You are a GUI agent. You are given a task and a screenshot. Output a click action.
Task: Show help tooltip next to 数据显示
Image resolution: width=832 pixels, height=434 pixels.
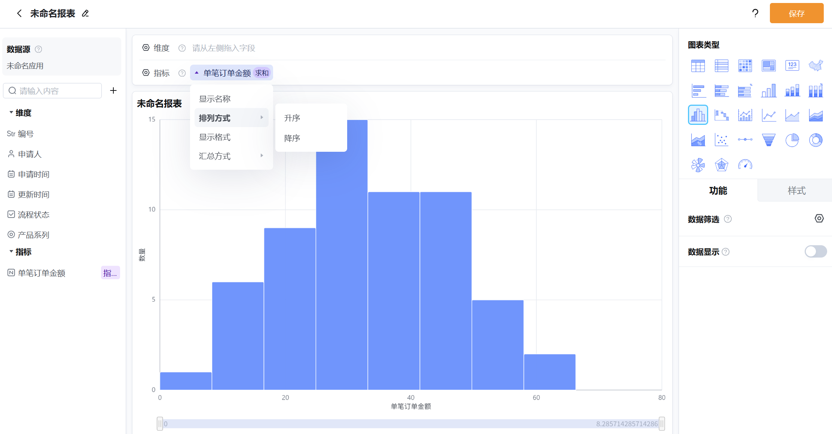click(x=725, y=252)
